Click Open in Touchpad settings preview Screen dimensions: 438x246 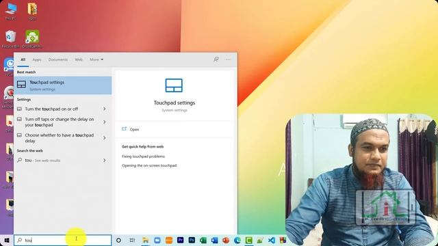click(x=134, y=129)
